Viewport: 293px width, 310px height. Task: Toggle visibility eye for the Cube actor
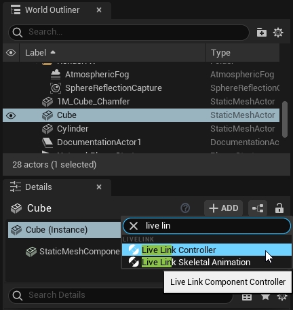coord(11,115)
